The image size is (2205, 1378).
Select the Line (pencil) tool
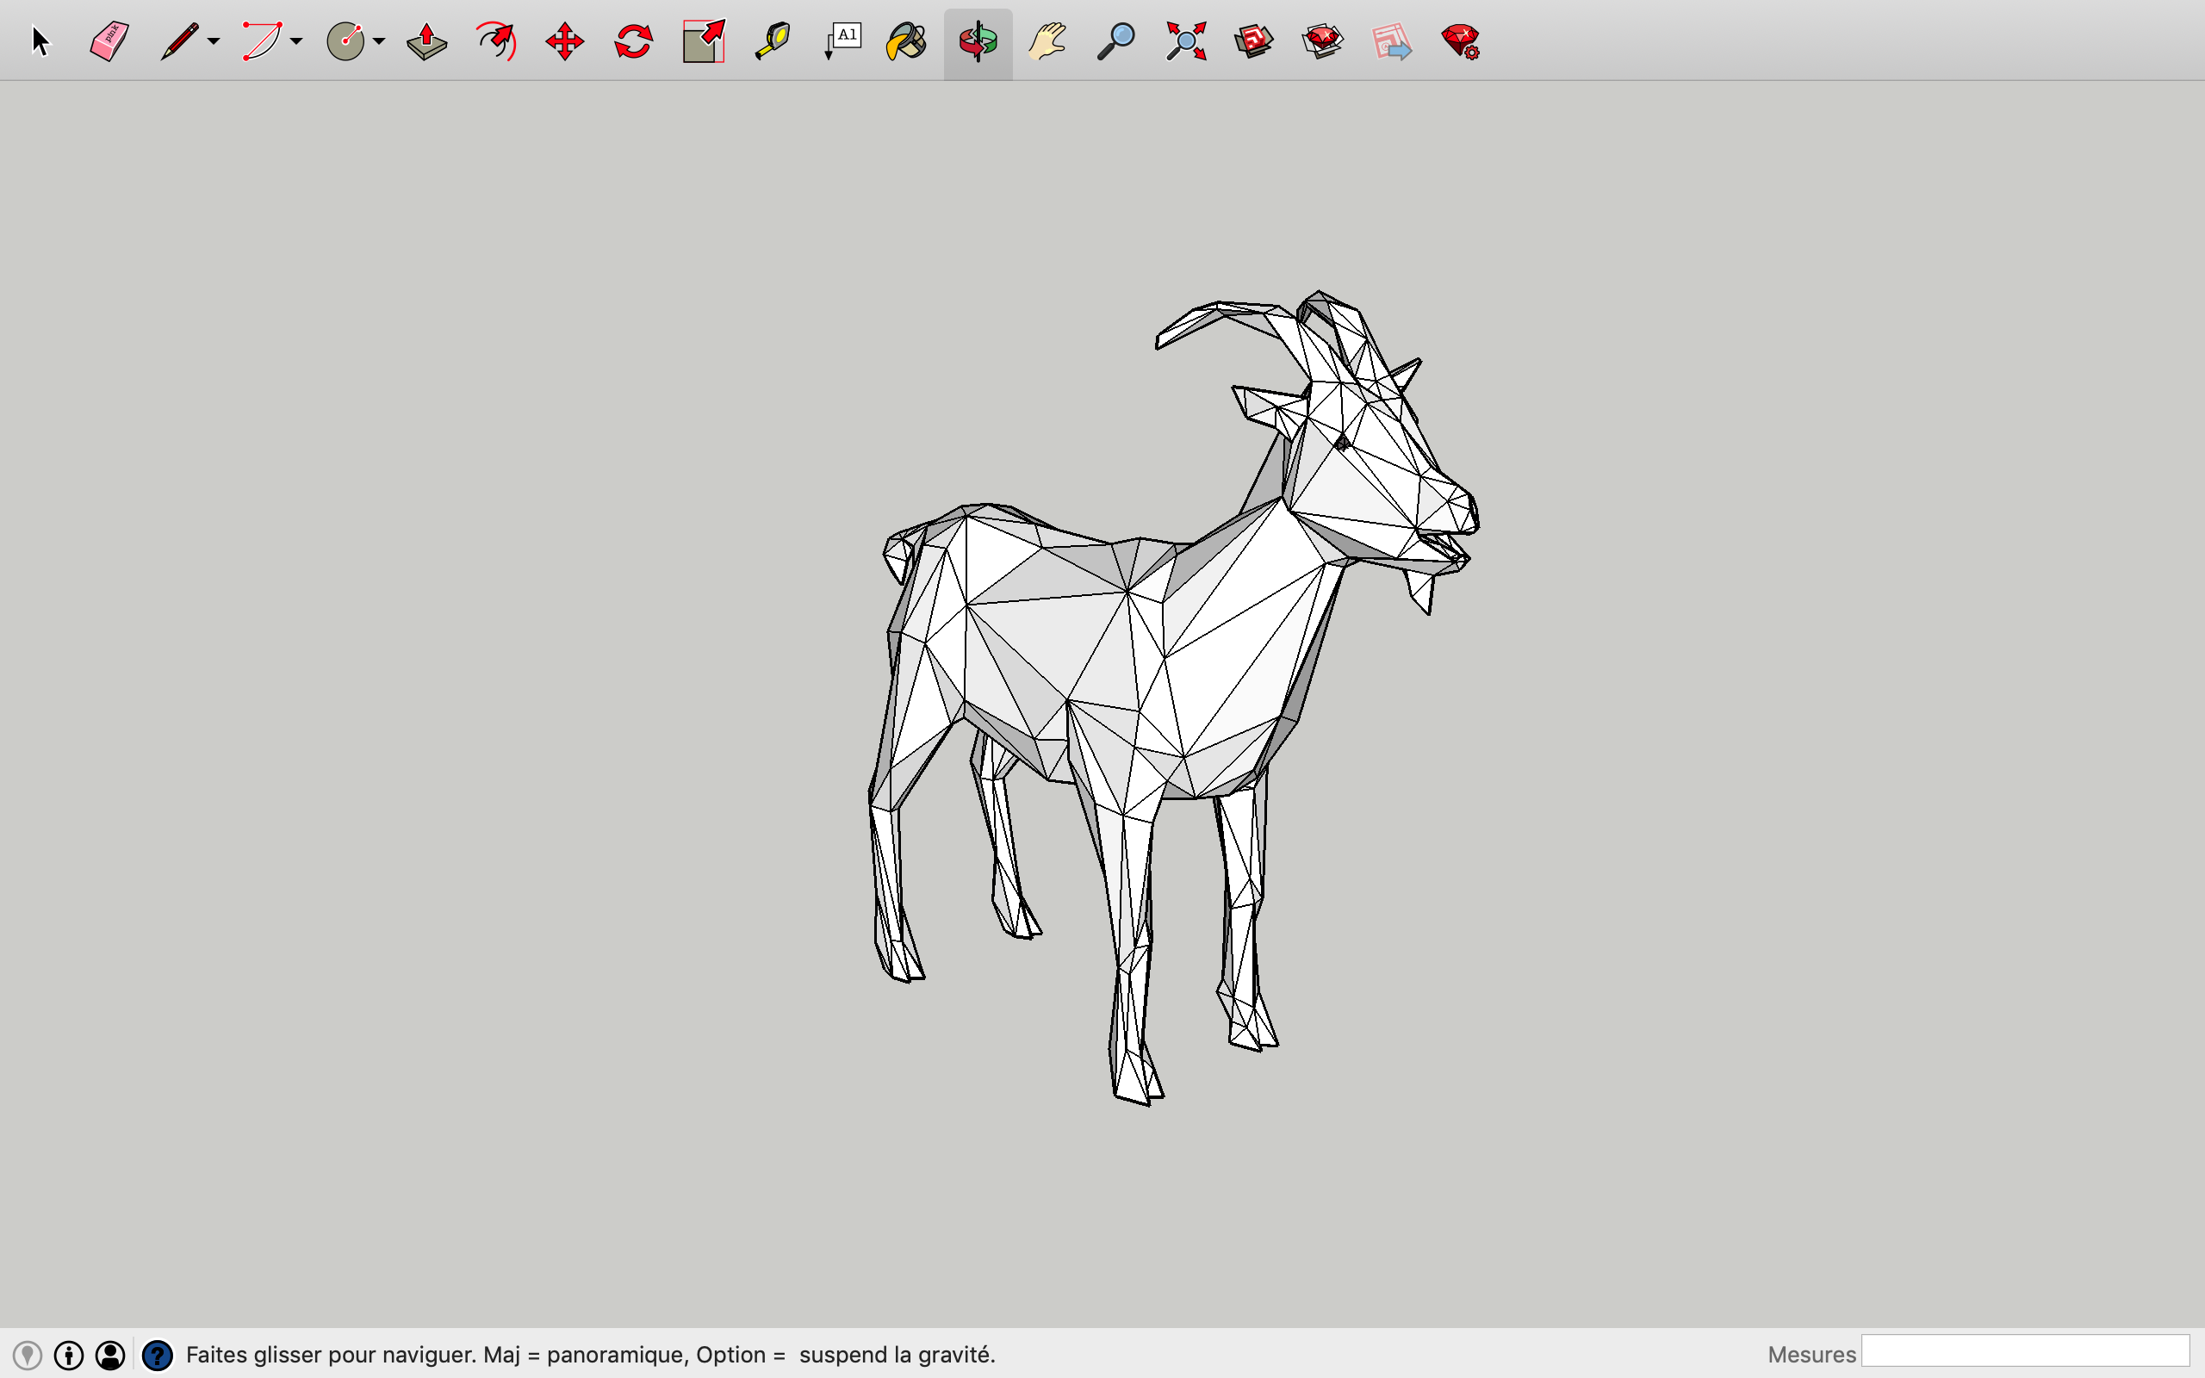178,41
